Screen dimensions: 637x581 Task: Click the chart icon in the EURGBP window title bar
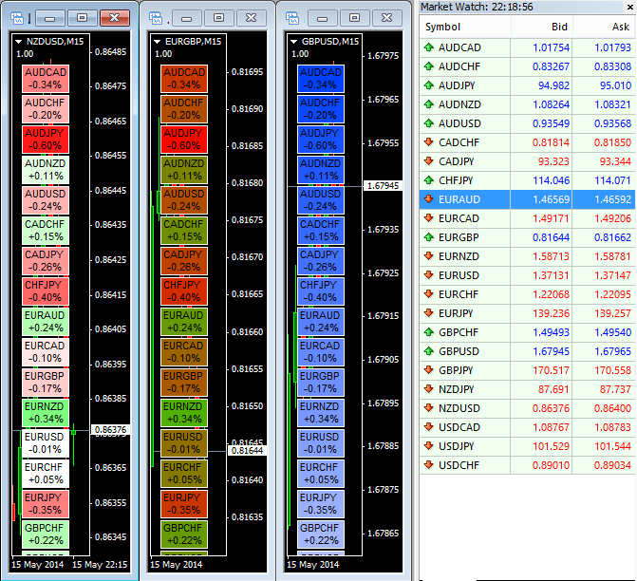(x=157, y=18)
